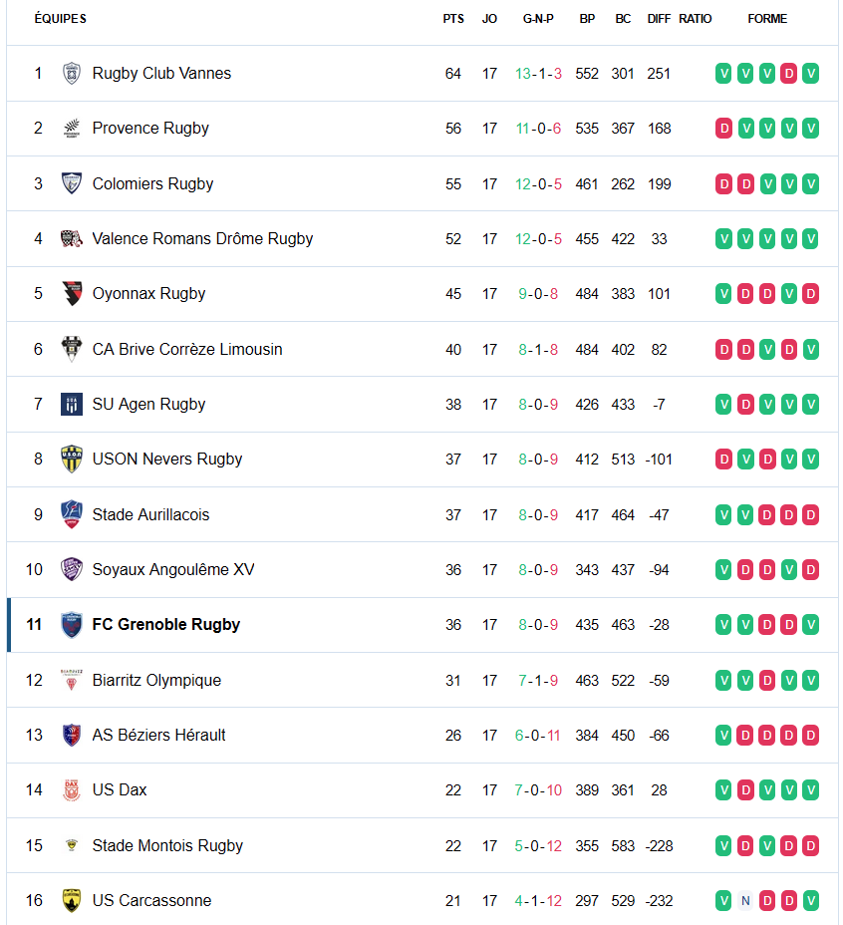Click the AS Béziers Hérault crest

tap(71, 736)
